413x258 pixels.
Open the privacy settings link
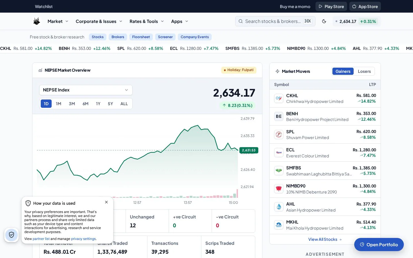[x=83, y=239]
